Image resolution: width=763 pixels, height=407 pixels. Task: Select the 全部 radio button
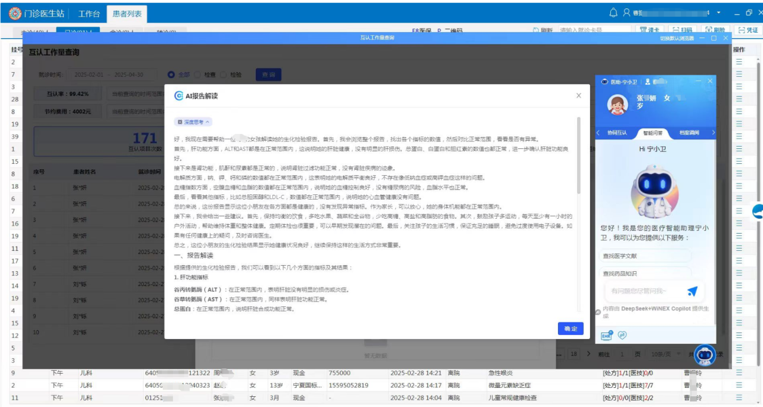click(172, 75)
